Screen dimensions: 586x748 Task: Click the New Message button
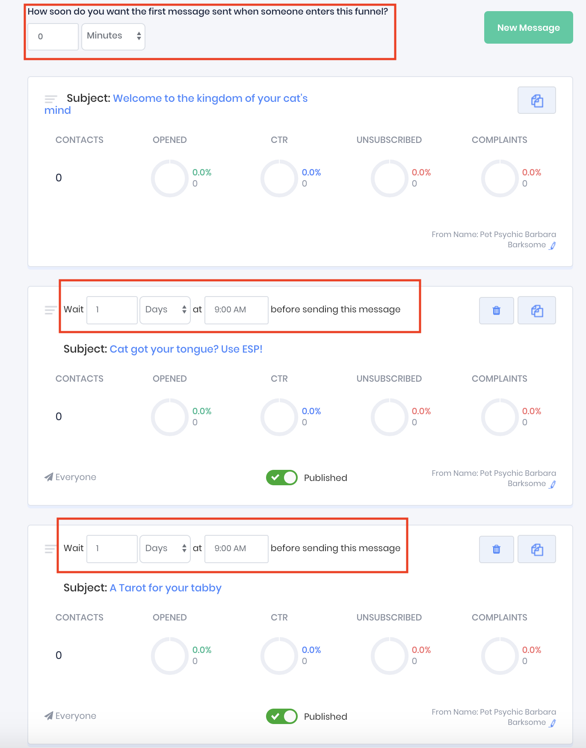[528, 28]
